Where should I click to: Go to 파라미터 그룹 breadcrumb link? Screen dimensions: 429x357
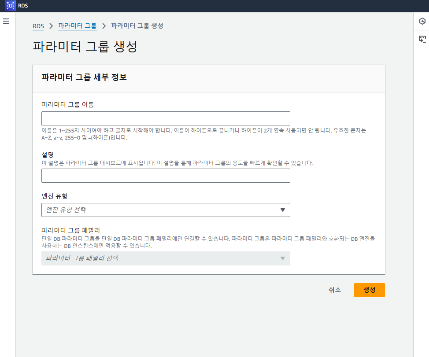point(78,26)
